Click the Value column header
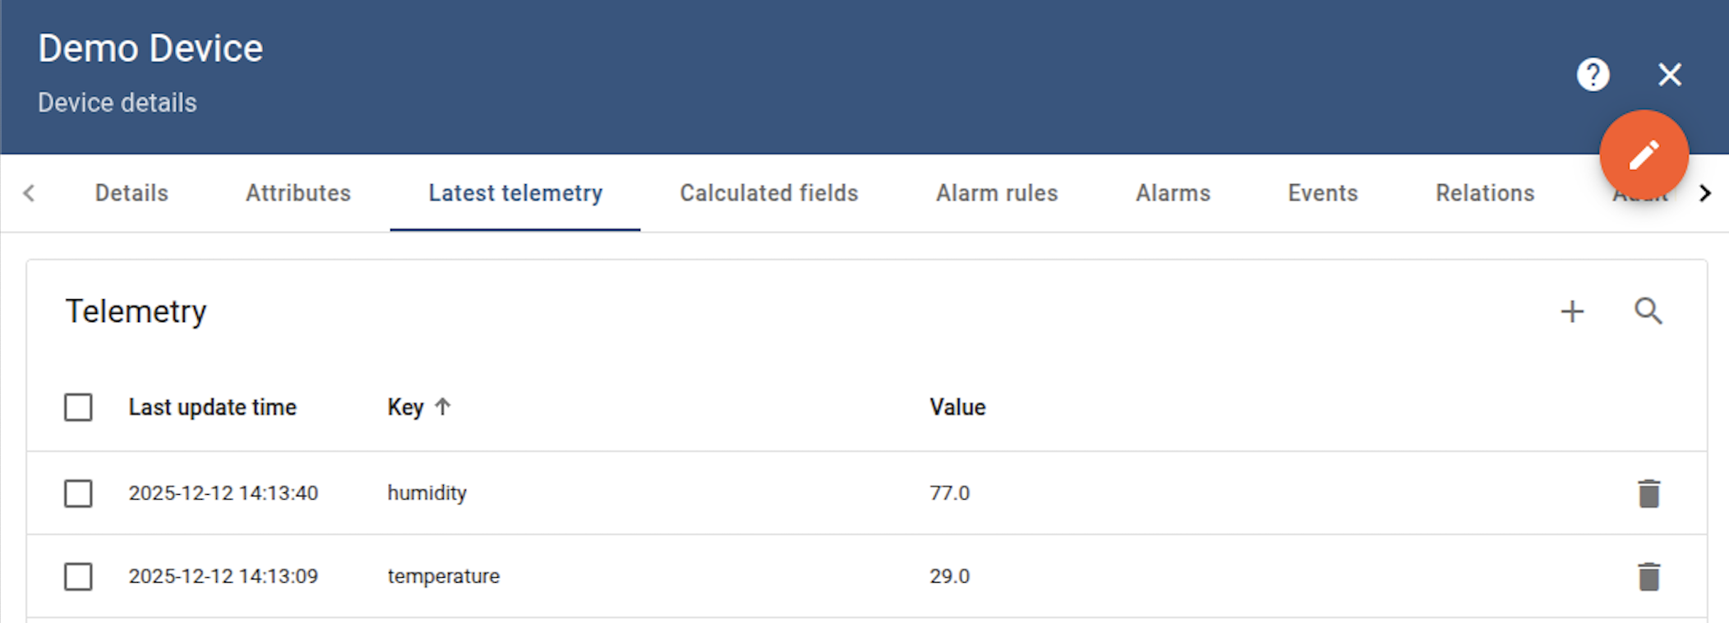The width and height of the screenshot is (1729, 623). (957, 408)
